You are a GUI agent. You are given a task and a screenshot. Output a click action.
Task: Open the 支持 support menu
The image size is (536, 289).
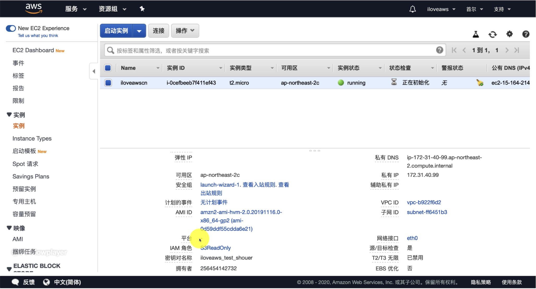(x=502, y=9)
